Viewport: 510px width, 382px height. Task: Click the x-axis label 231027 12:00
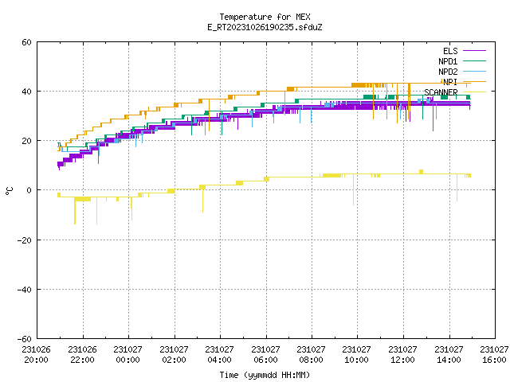403,355
